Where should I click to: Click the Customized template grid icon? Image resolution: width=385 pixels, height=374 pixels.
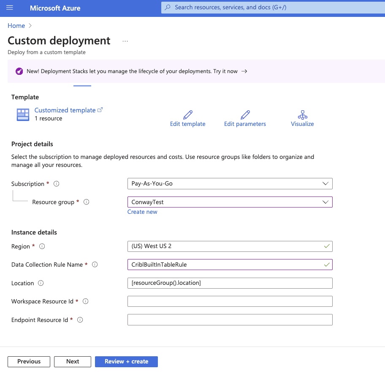point(23,115)
